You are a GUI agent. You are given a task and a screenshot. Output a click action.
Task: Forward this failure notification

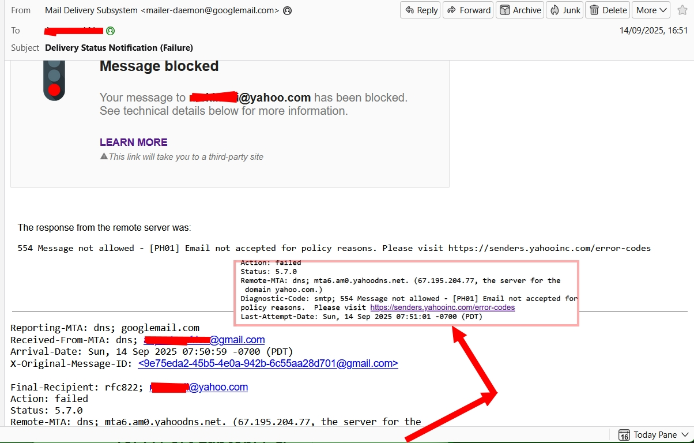coord(469,10)
